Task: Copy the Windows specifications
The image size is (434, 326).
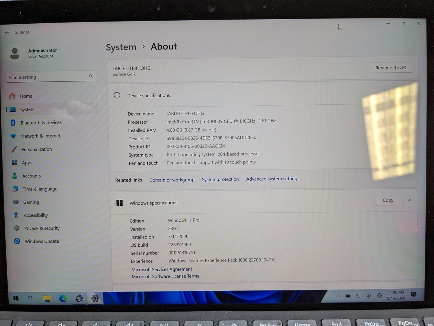Action: click(x=388, y=200)
